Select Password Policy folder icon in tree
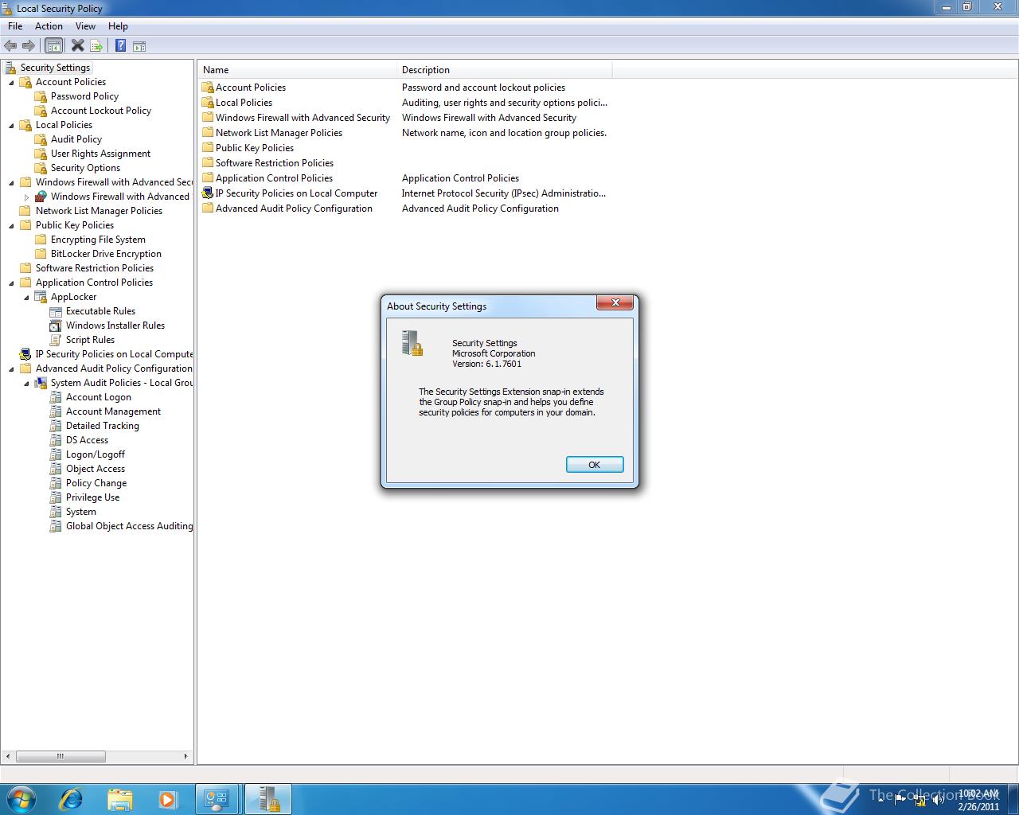The width and height of the screenshot is (1019, 815). (41, 96)
